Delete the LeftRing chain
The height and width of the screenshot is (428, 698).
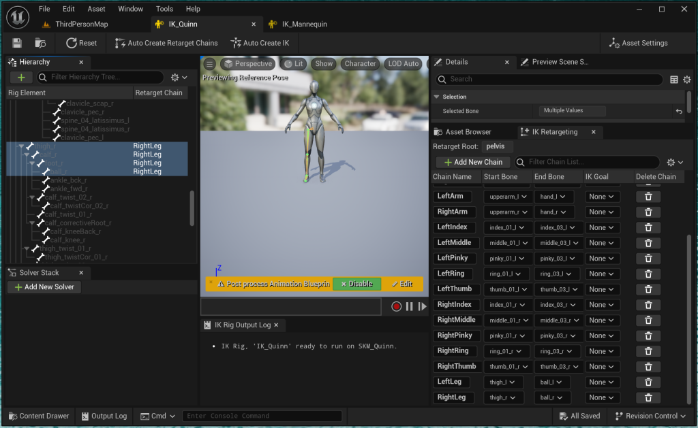point(648,274)
